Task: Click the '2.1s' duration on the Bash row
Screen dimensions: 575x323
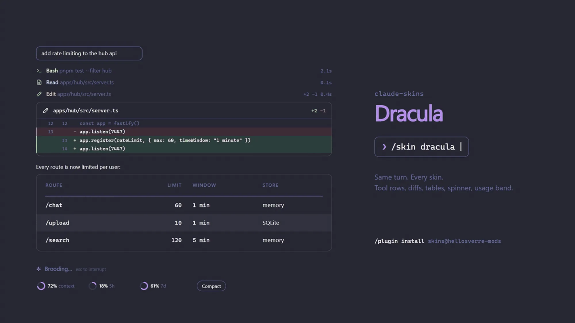Action: 326,71
